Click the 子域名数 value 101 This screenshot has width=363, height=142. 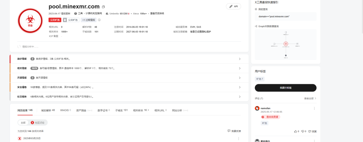click(96, 32)
